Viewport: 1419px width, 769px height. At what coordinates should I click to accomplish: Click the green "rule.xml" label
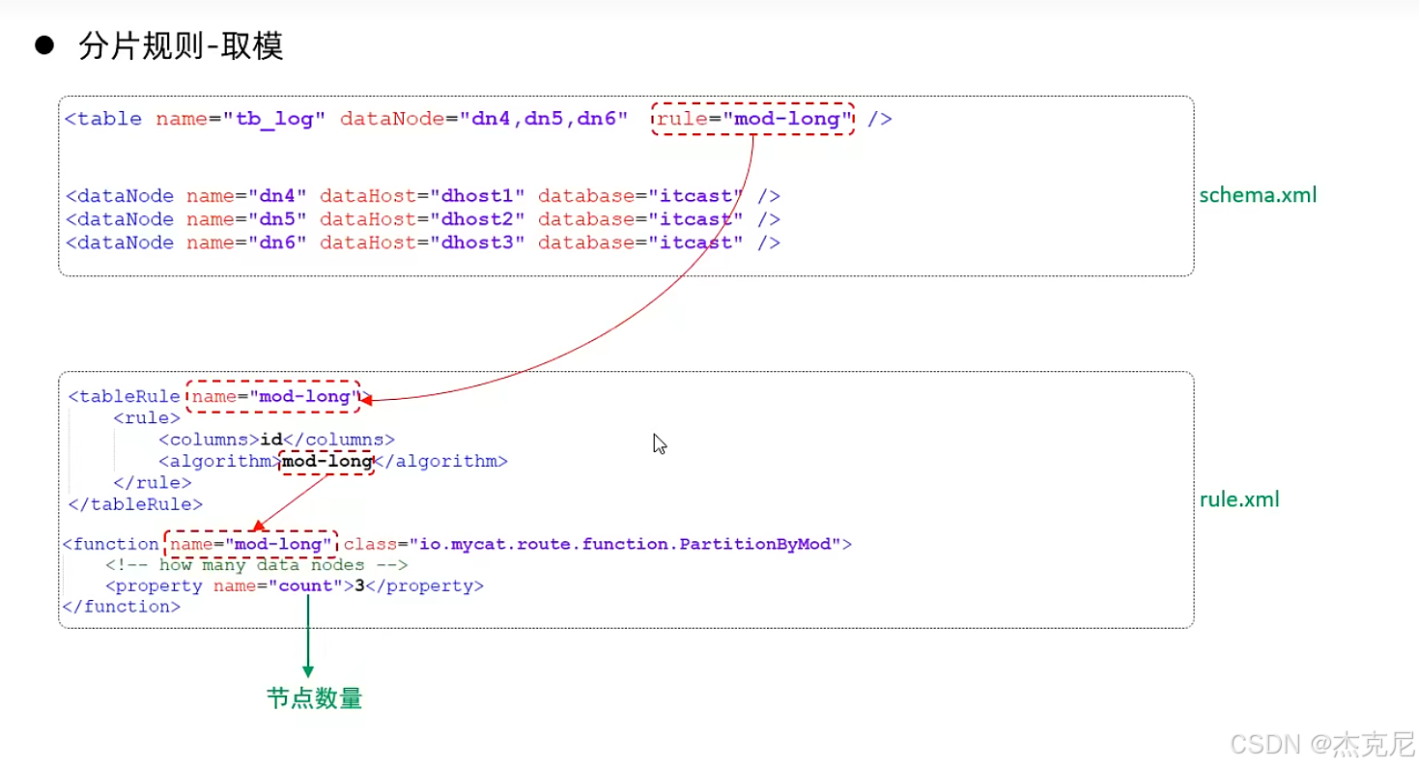1239,499
